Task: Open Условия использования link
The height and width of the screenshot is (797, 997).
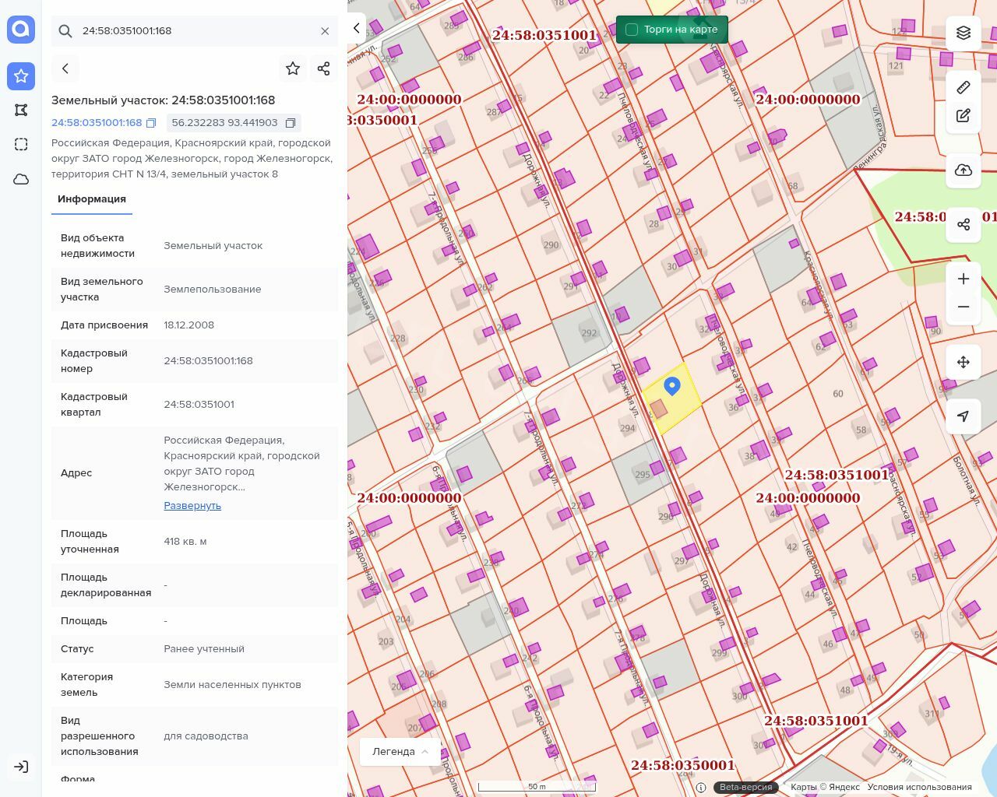Action: 919,787
